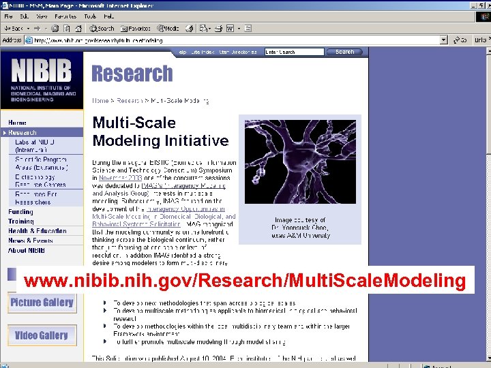
Task: Open the address bar dropdown list
Action: 444,40
